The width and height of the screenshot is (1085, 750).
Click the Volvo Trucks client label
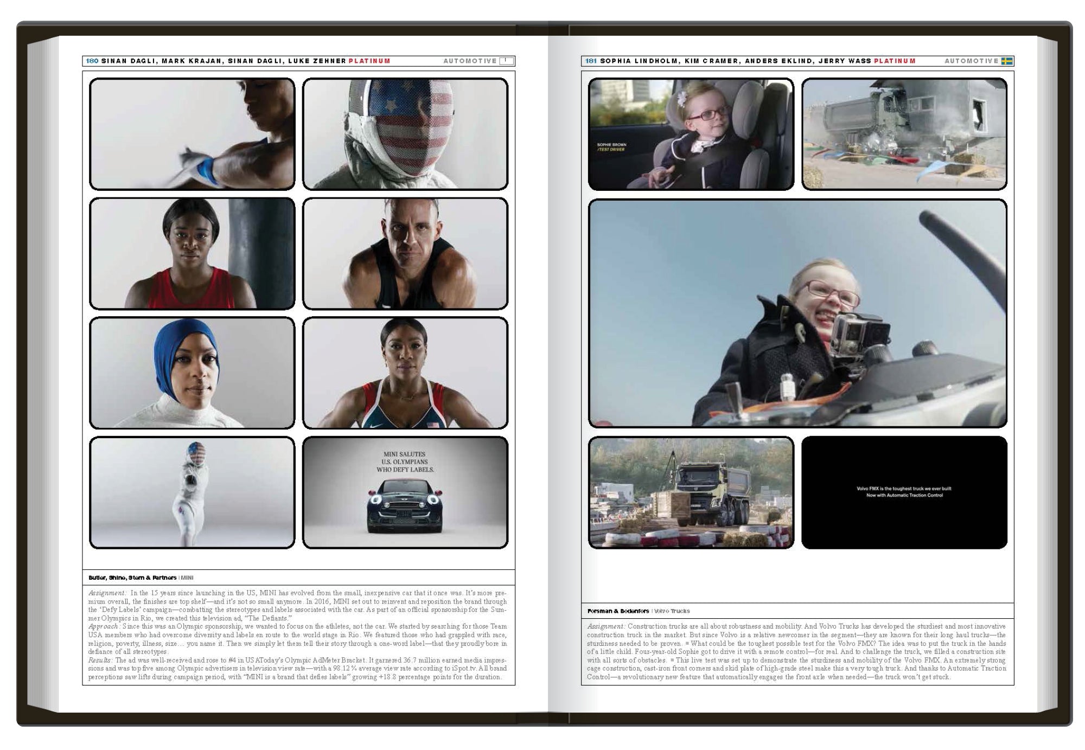click(672, 611)
